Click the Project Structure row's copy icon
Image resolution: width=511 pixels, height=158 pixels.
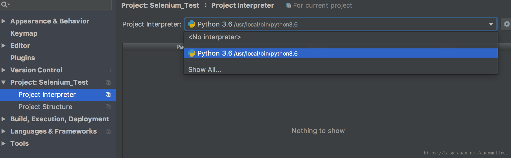click(108, 107)
